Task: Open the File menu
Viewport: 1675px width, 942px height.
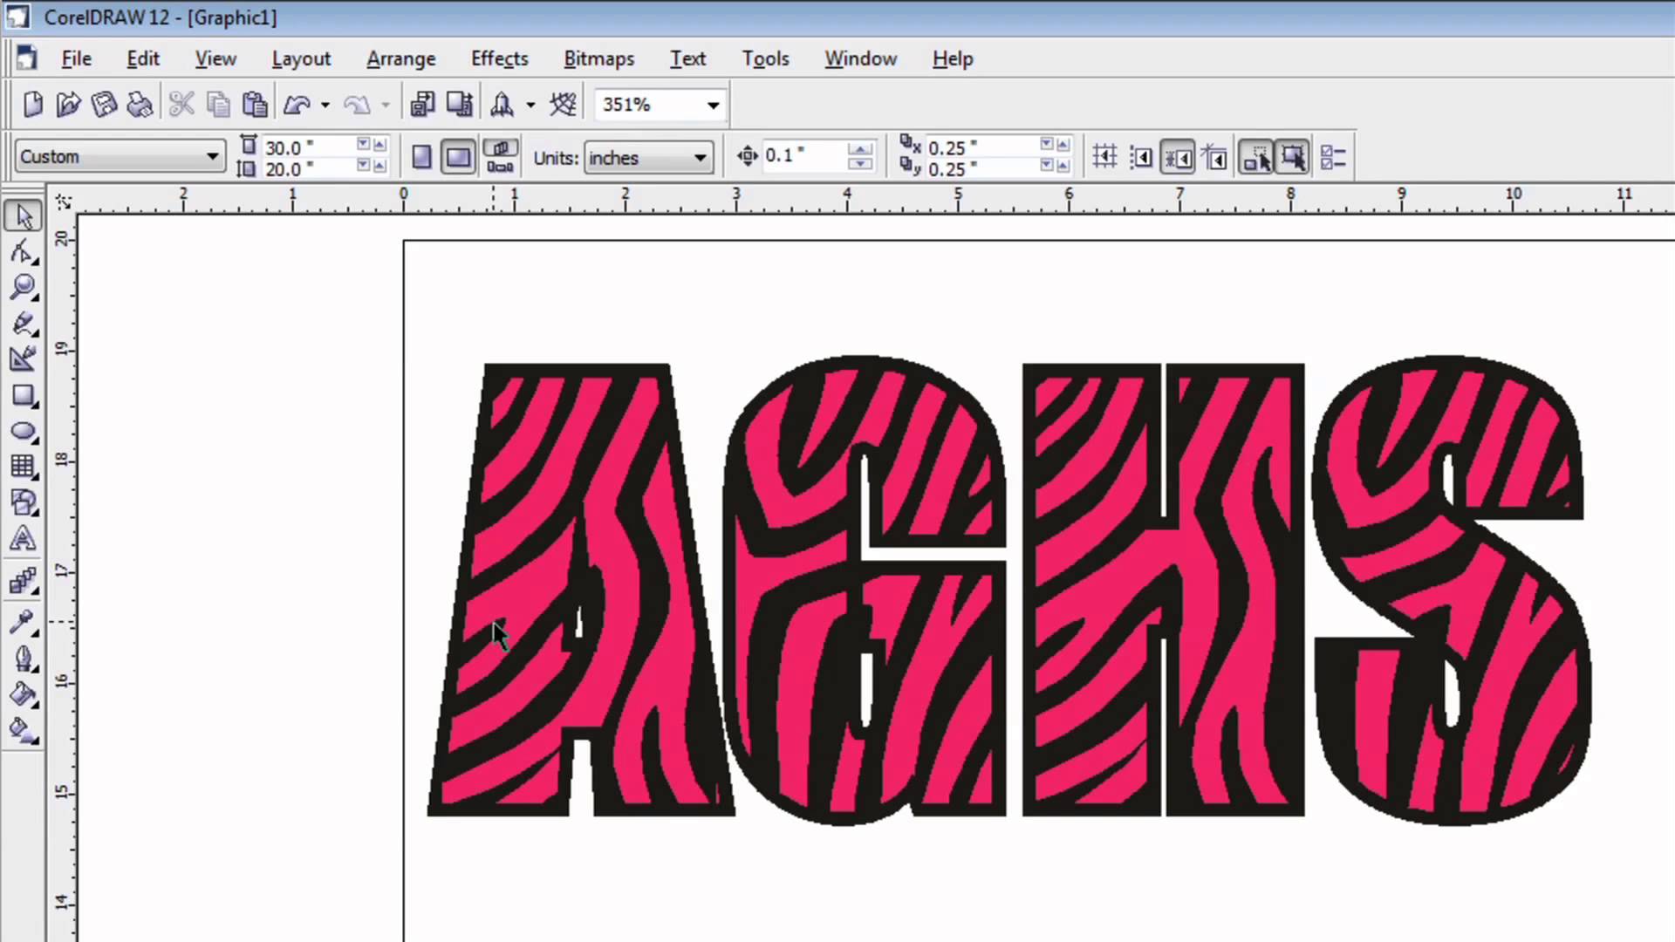Action: coord(76,58)
